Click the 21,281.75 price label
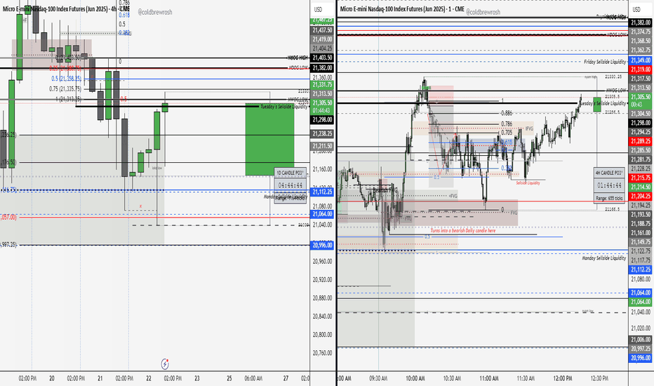Screen dimensions: 654x386 tap(641, 159)
